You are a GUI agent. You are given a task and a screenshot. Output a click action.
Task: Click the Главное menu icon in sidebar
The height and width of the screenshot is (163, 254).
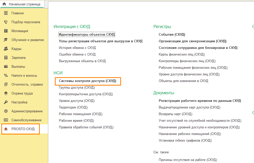pyautogui.click(x=6, y=13)
